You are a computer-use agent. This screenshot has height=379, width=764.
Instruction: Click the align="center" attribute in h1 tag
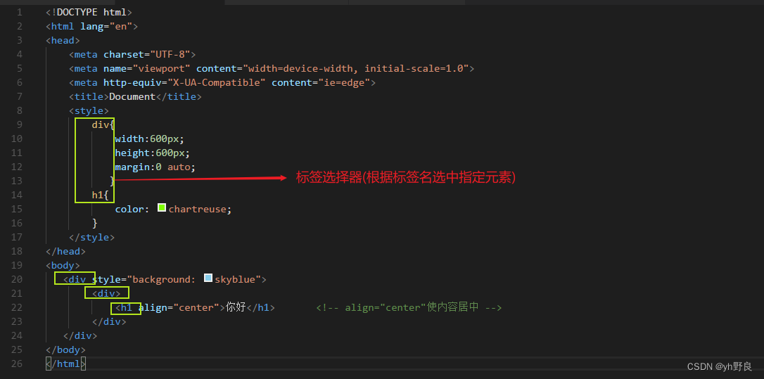click(x=179, y=307)
